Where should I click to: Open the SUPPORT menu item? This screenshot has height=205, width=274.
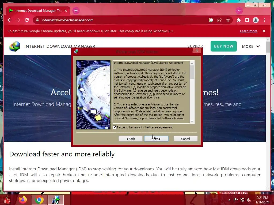196,46
